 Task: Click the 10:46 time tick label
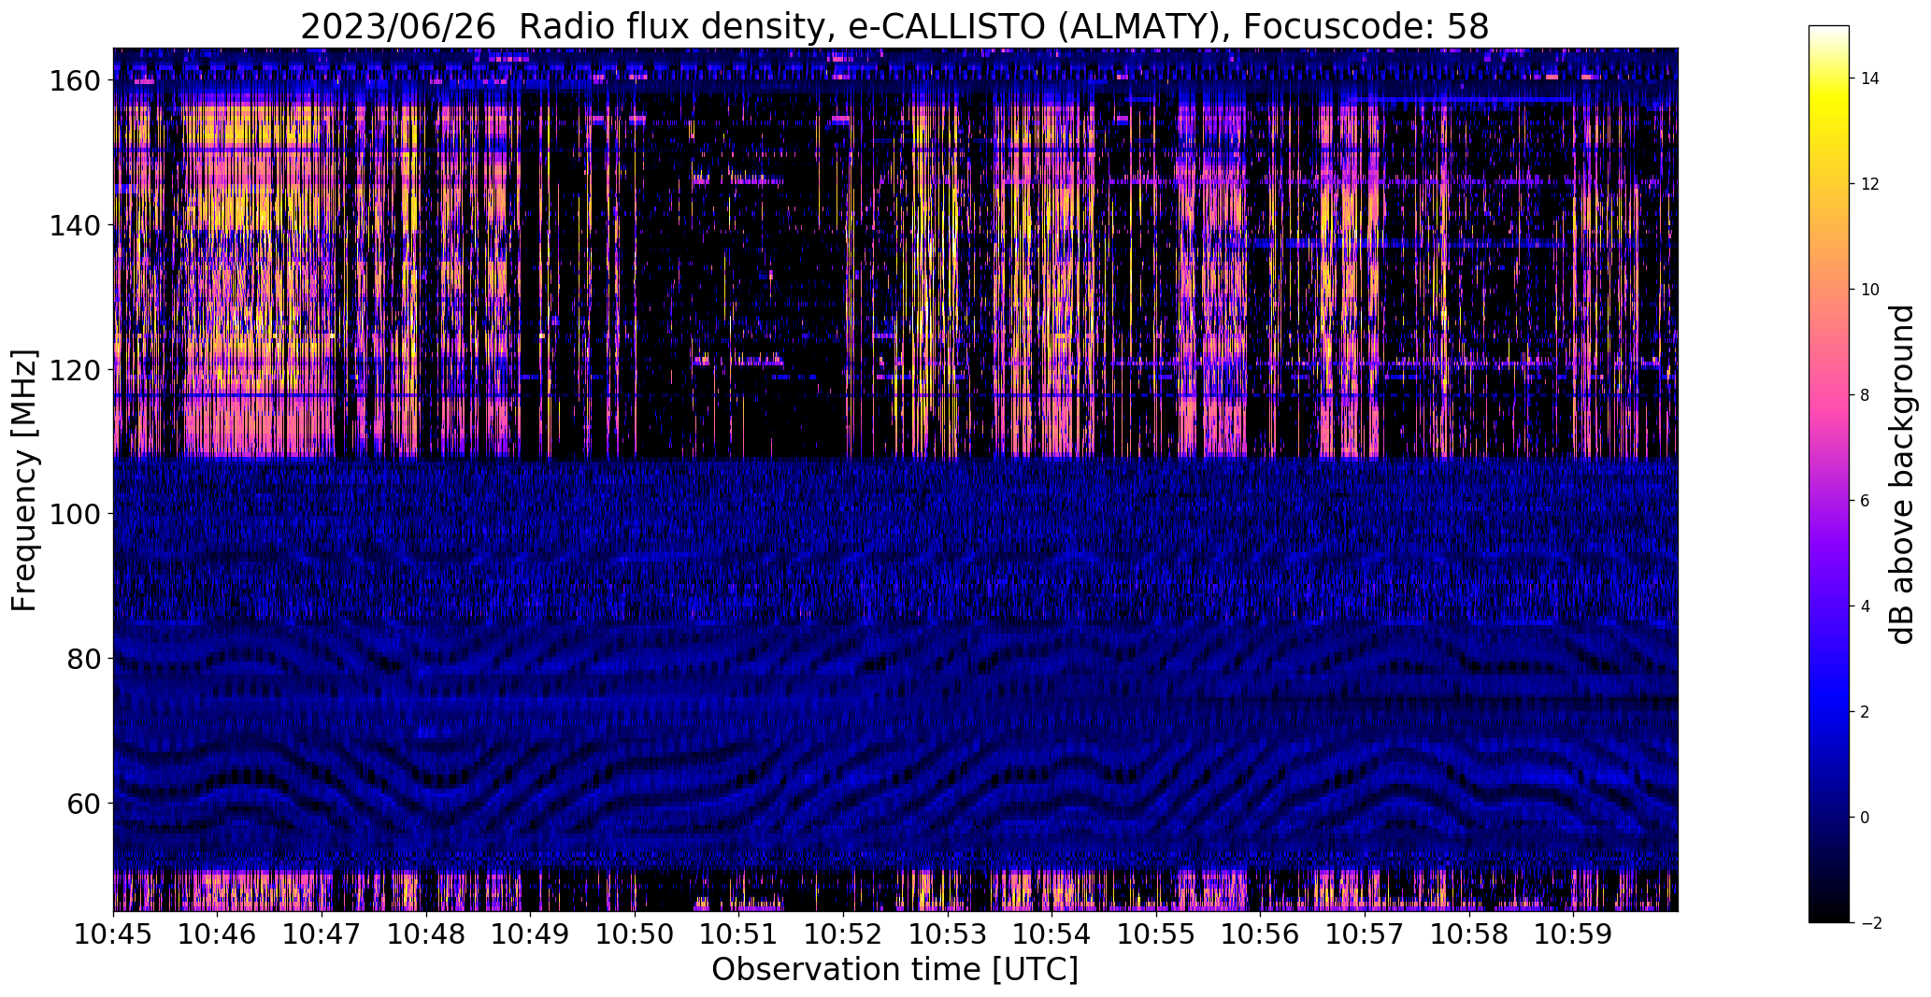tap(218, 933)
